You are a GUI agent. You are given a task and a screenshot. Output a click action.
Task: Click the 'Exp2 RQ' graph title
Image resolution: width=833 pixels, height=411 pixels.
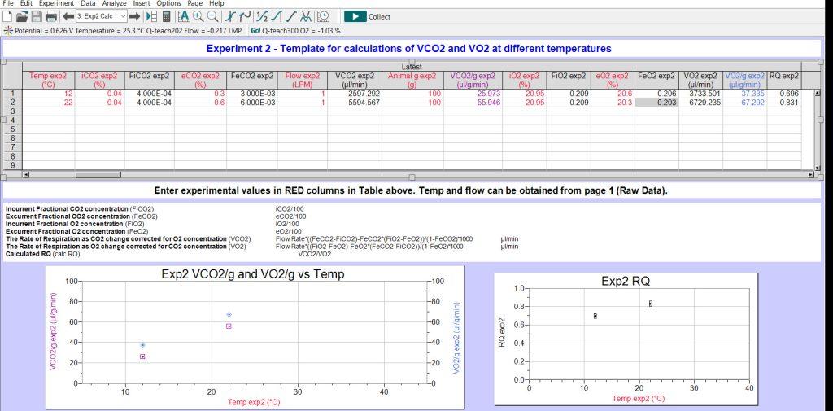click(x=626, y=282)
